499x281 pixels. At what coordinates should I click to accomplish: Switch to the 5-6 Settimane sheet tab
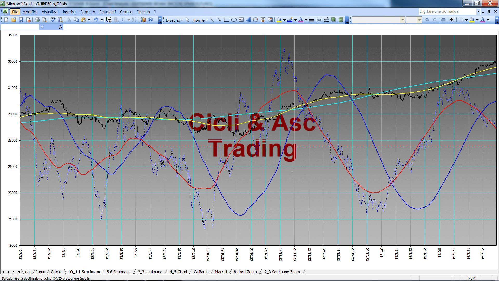point(119,272)
